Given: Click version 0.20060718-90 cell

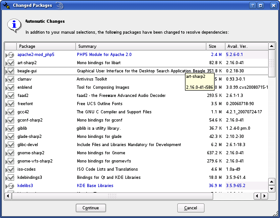Looking at the screenshot, I should tap(240, 104).
